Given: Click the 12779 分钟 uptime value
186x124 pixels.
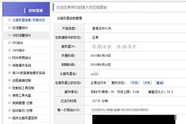Looking at the screenshot, I should tap(100, 101).
